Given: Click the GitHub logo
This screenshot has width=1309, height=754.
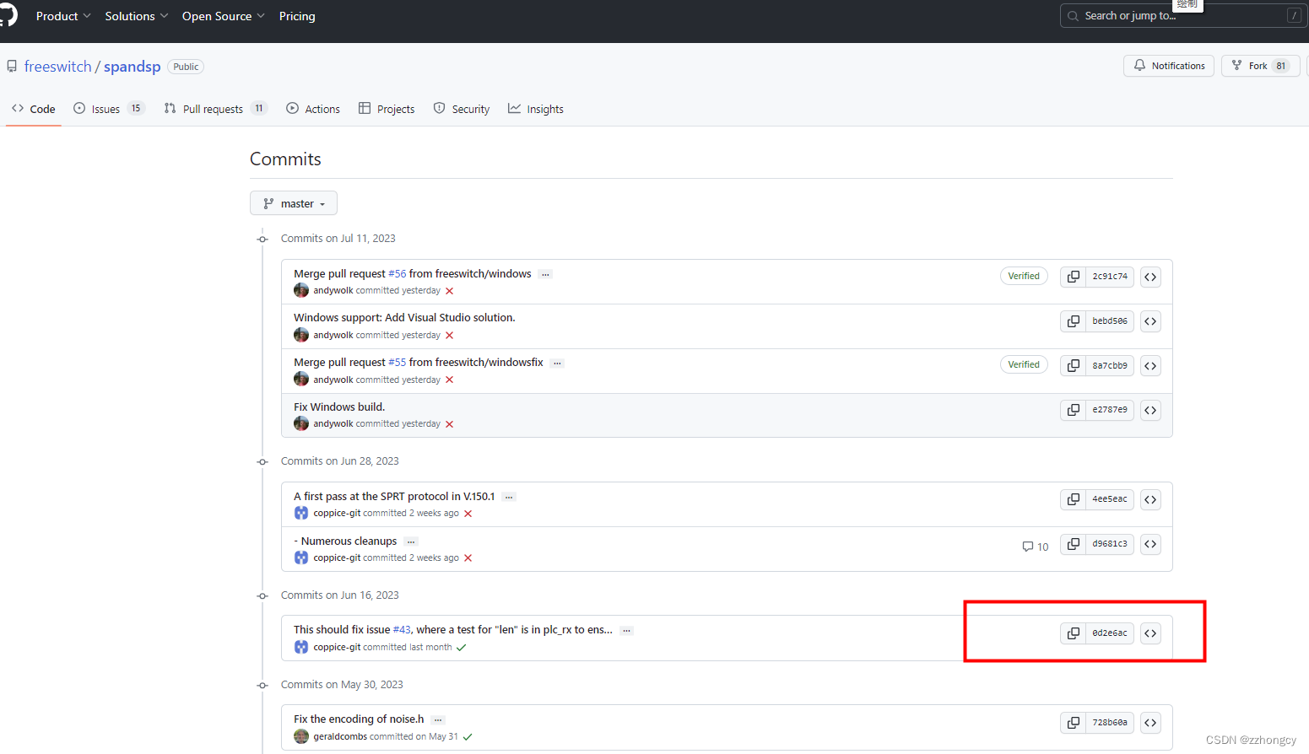Looking at the screenshot, I should coord(8,16).
